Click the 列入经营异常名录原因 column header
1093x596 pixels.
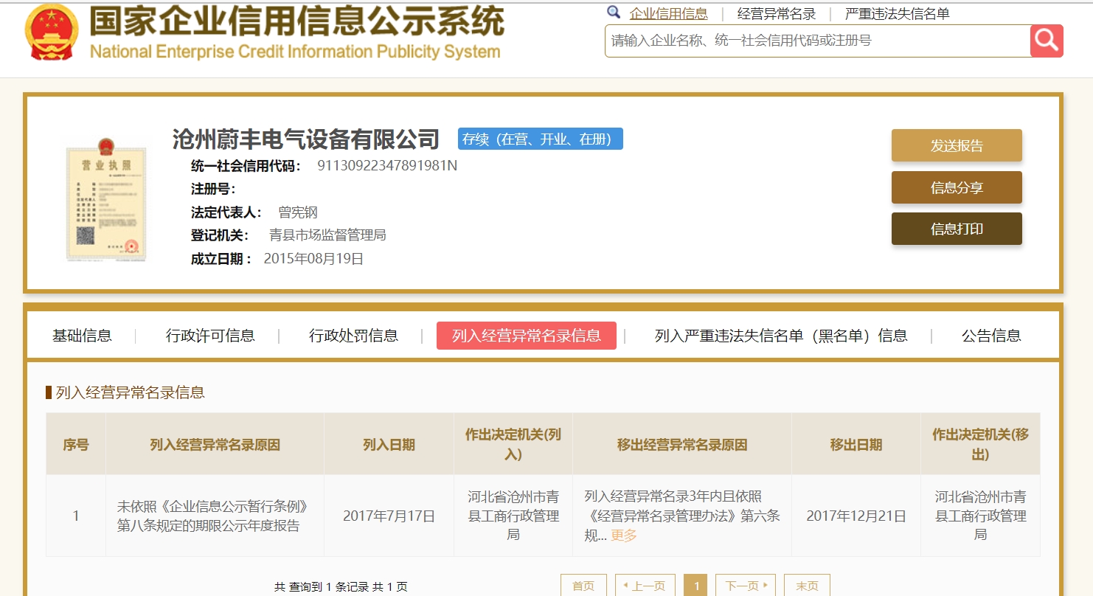[215, 445]
